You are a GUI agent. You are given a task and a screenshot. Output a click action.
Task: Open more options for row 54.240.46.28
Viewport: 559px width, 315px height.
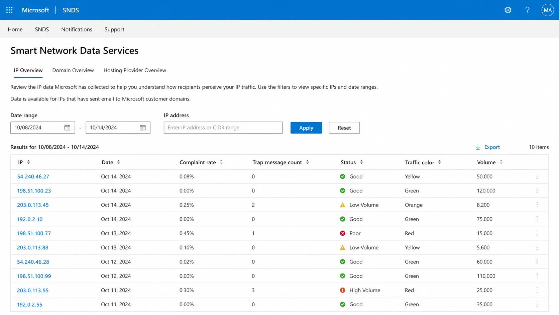pyautogui.click(x=537, y=262)
